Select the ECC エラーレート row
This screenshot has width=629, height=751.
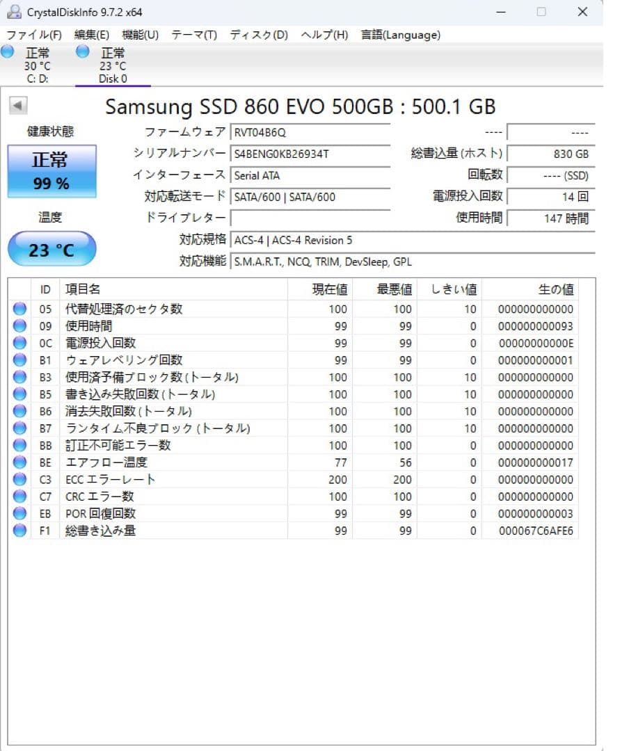pos(294,479)
